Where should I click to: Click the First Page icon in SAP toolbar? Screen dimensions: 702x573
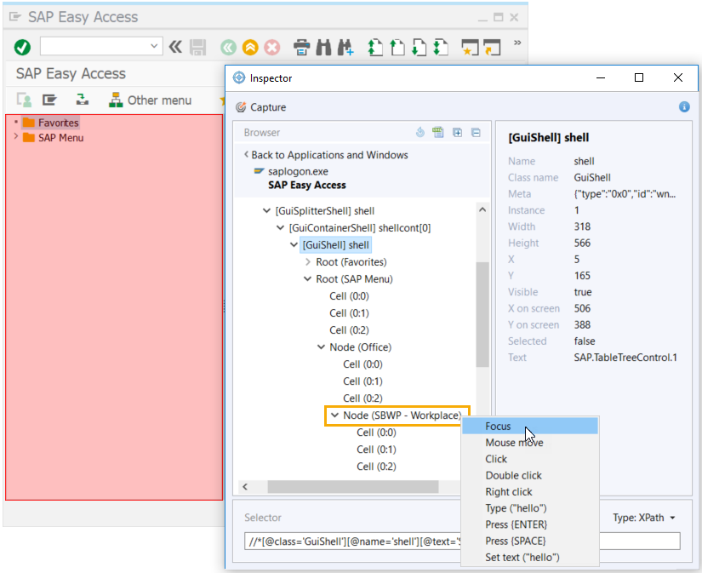click(375, 48)
